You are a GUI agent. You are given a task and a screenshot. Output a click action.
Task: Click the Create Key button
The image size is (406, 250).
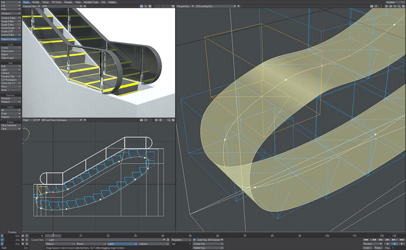coord(208,244)
